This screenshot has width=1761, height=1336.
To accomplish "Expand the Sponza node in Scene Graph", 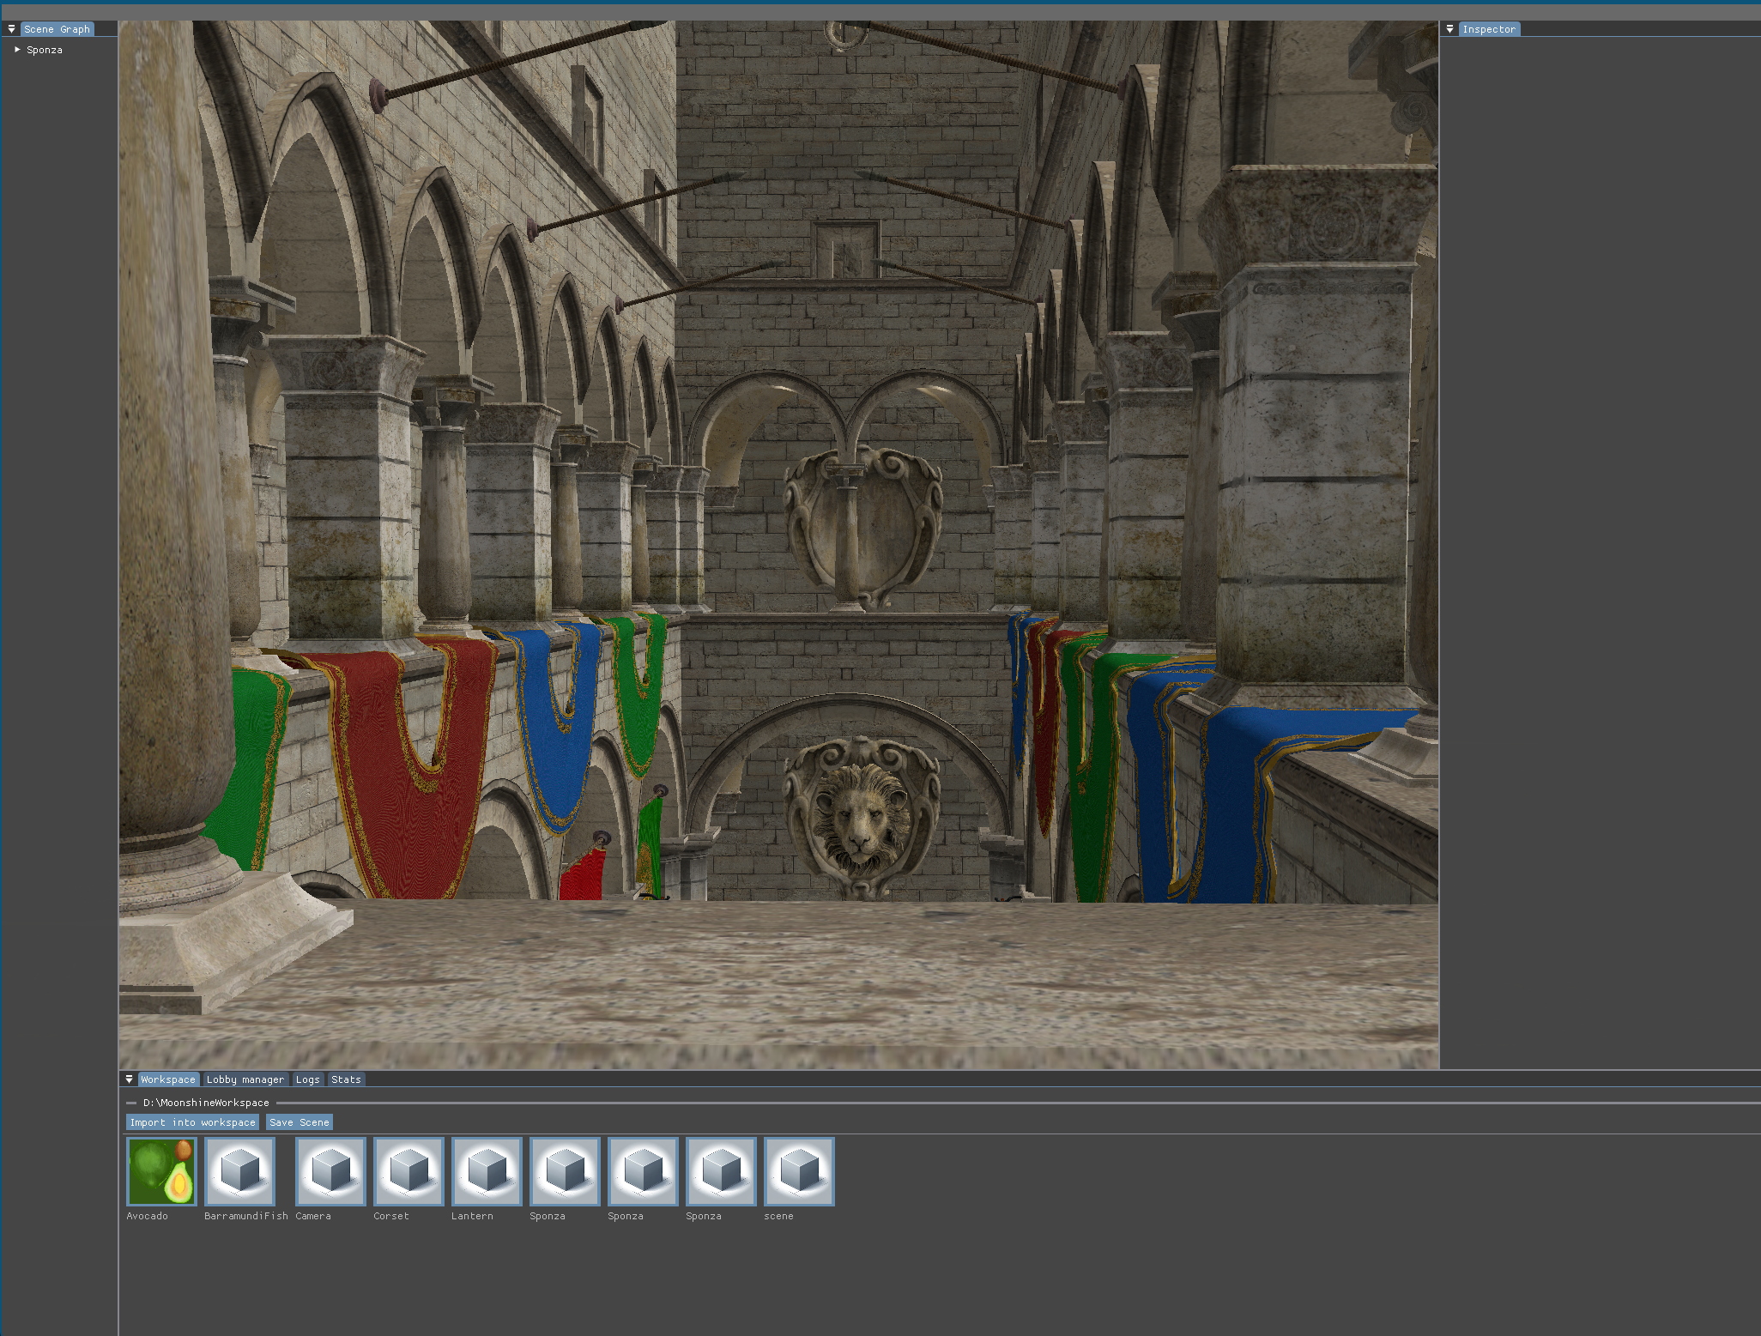I will click(17, 50).
